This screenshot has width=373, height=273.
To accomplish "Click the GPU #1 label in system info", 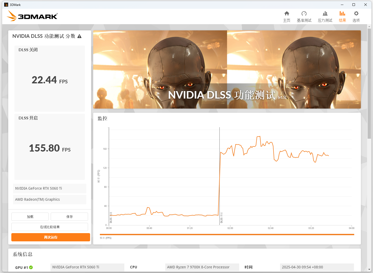I will pos(22,268).
